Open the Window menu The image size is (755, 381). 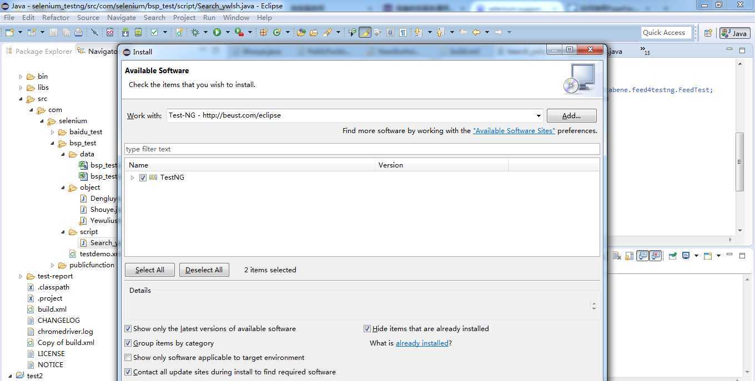[x=236, y=17]
